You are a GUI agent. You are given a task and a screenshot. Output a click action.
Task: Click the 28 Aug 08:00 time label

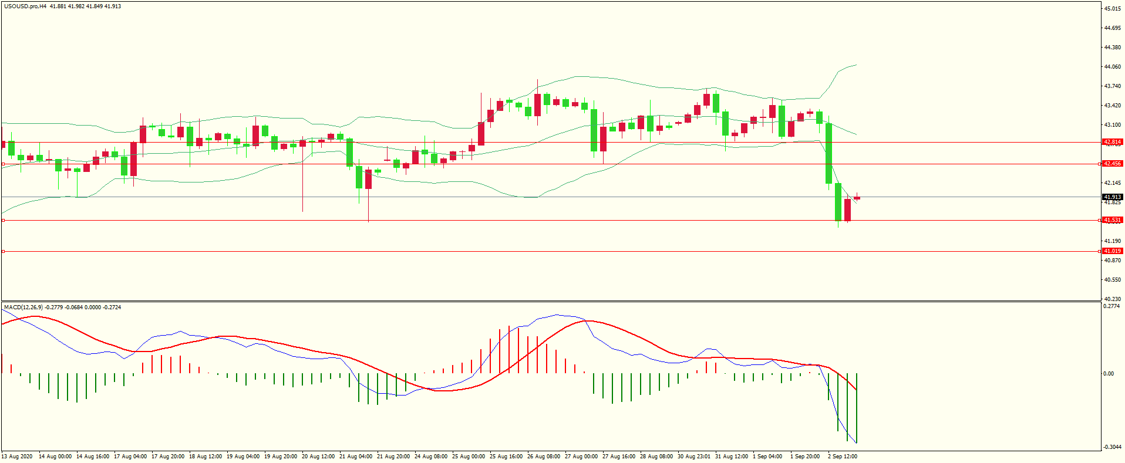656,457
